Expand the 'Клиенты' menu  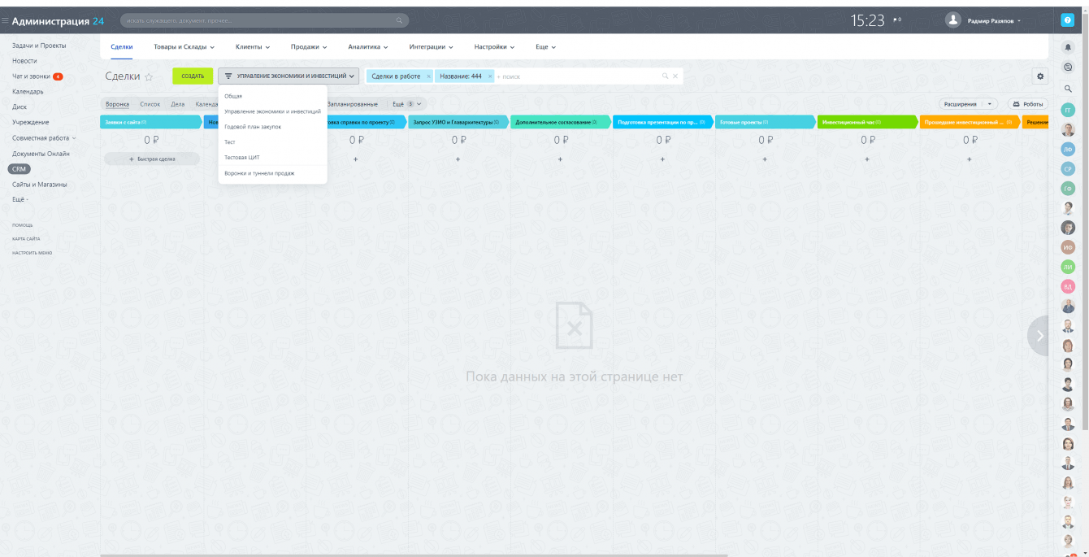tap(253, 47)
